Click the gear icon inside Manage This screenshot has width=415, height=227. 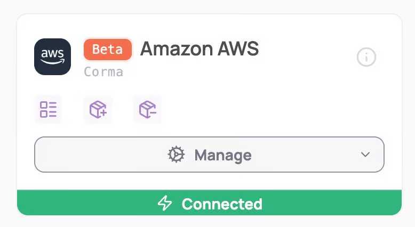click(176, 155)
